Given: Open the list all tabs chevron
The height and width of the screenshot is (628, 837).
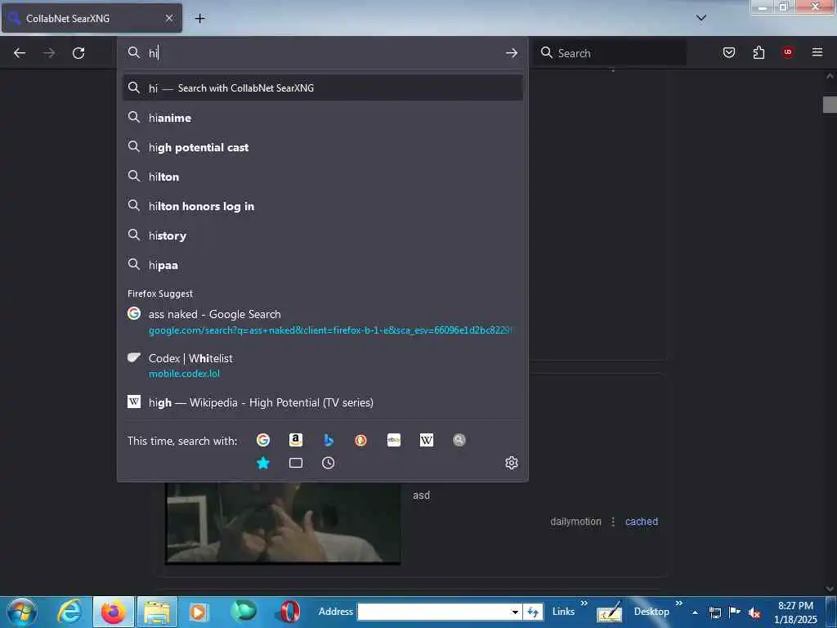Looking at the screenshot, I should tap(701, 18).
